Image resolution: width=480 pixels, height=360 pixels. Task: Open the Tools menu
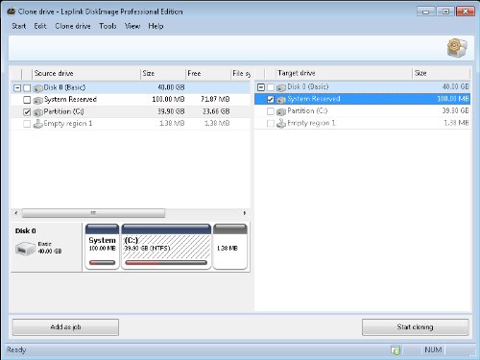point(108,26)
